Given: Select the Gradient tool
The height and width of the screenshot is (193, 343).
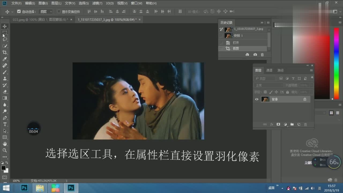Looking at the screenshot, I should coord(5,98).
